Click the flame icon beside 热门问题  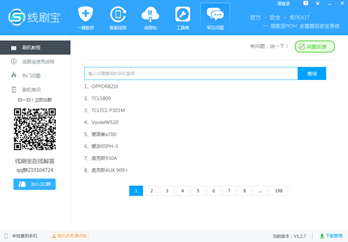coord(14,75)
